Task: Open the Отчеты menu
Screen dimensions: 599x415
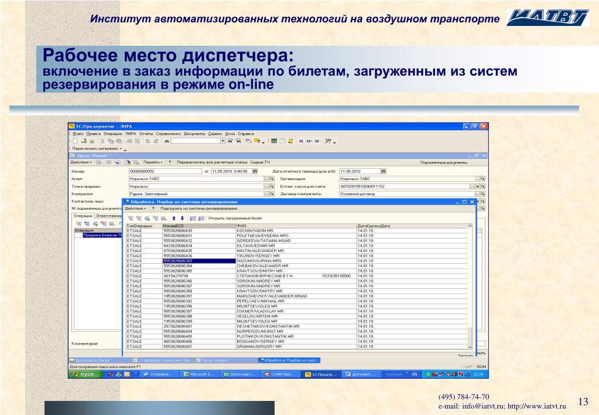Action: (x=146, y=134)
